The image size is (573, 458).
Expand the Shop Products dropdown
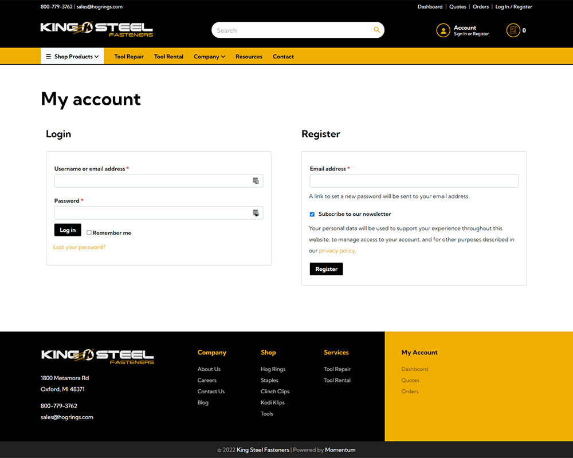72,56
